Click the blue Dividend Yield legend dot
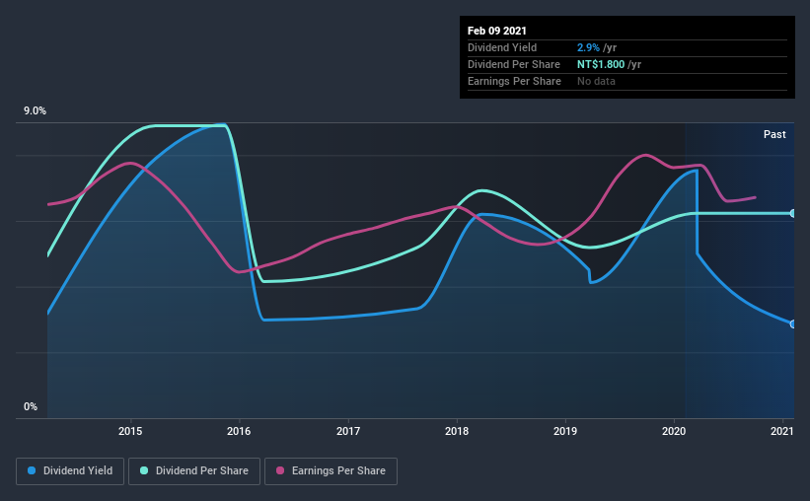Image resolution: width=810 pixels, height=501 pixels. point(32,470)
